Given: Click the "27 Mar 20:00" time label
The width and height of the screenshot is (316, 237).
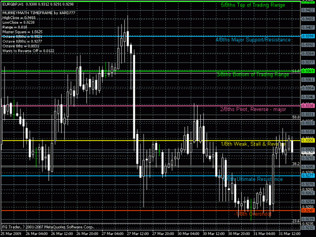Looking at the screenshot, I should pyautogui.click(x=163, y=234).
